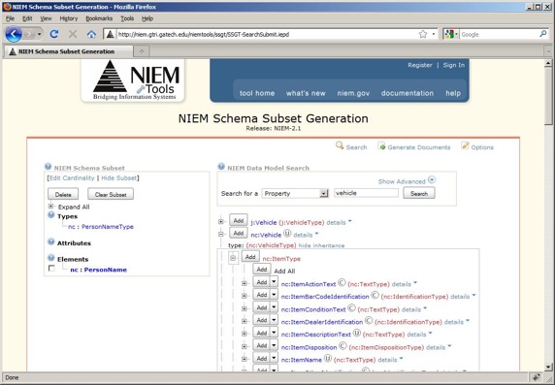Open the File menu

(11, 18)
